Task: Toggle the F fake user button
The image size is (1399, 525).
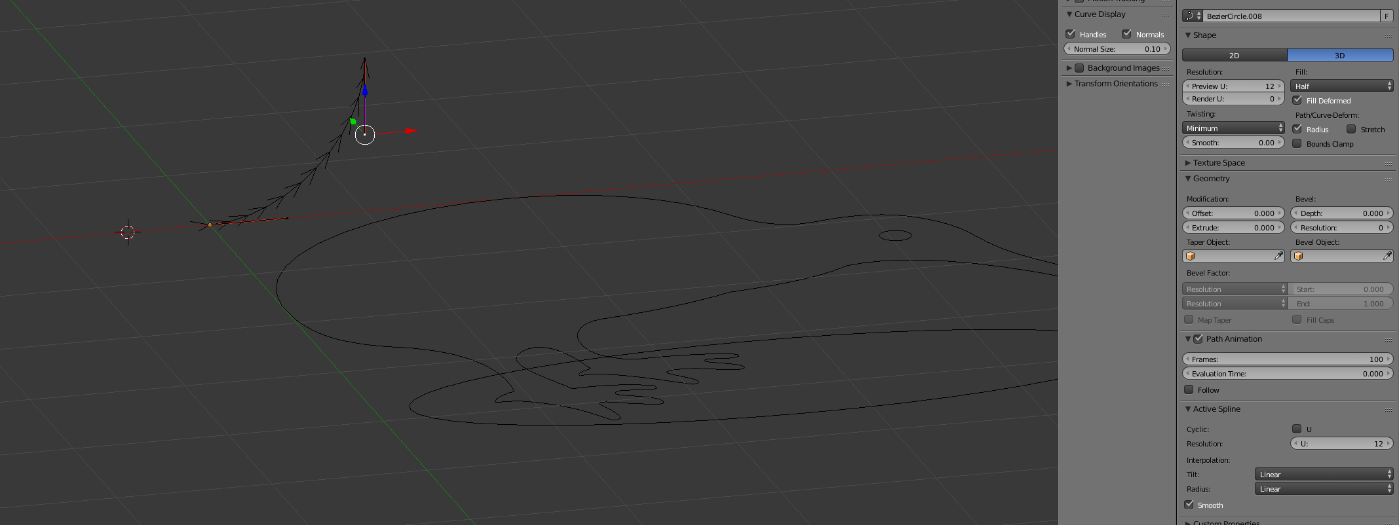Action: click(1387, 16)
